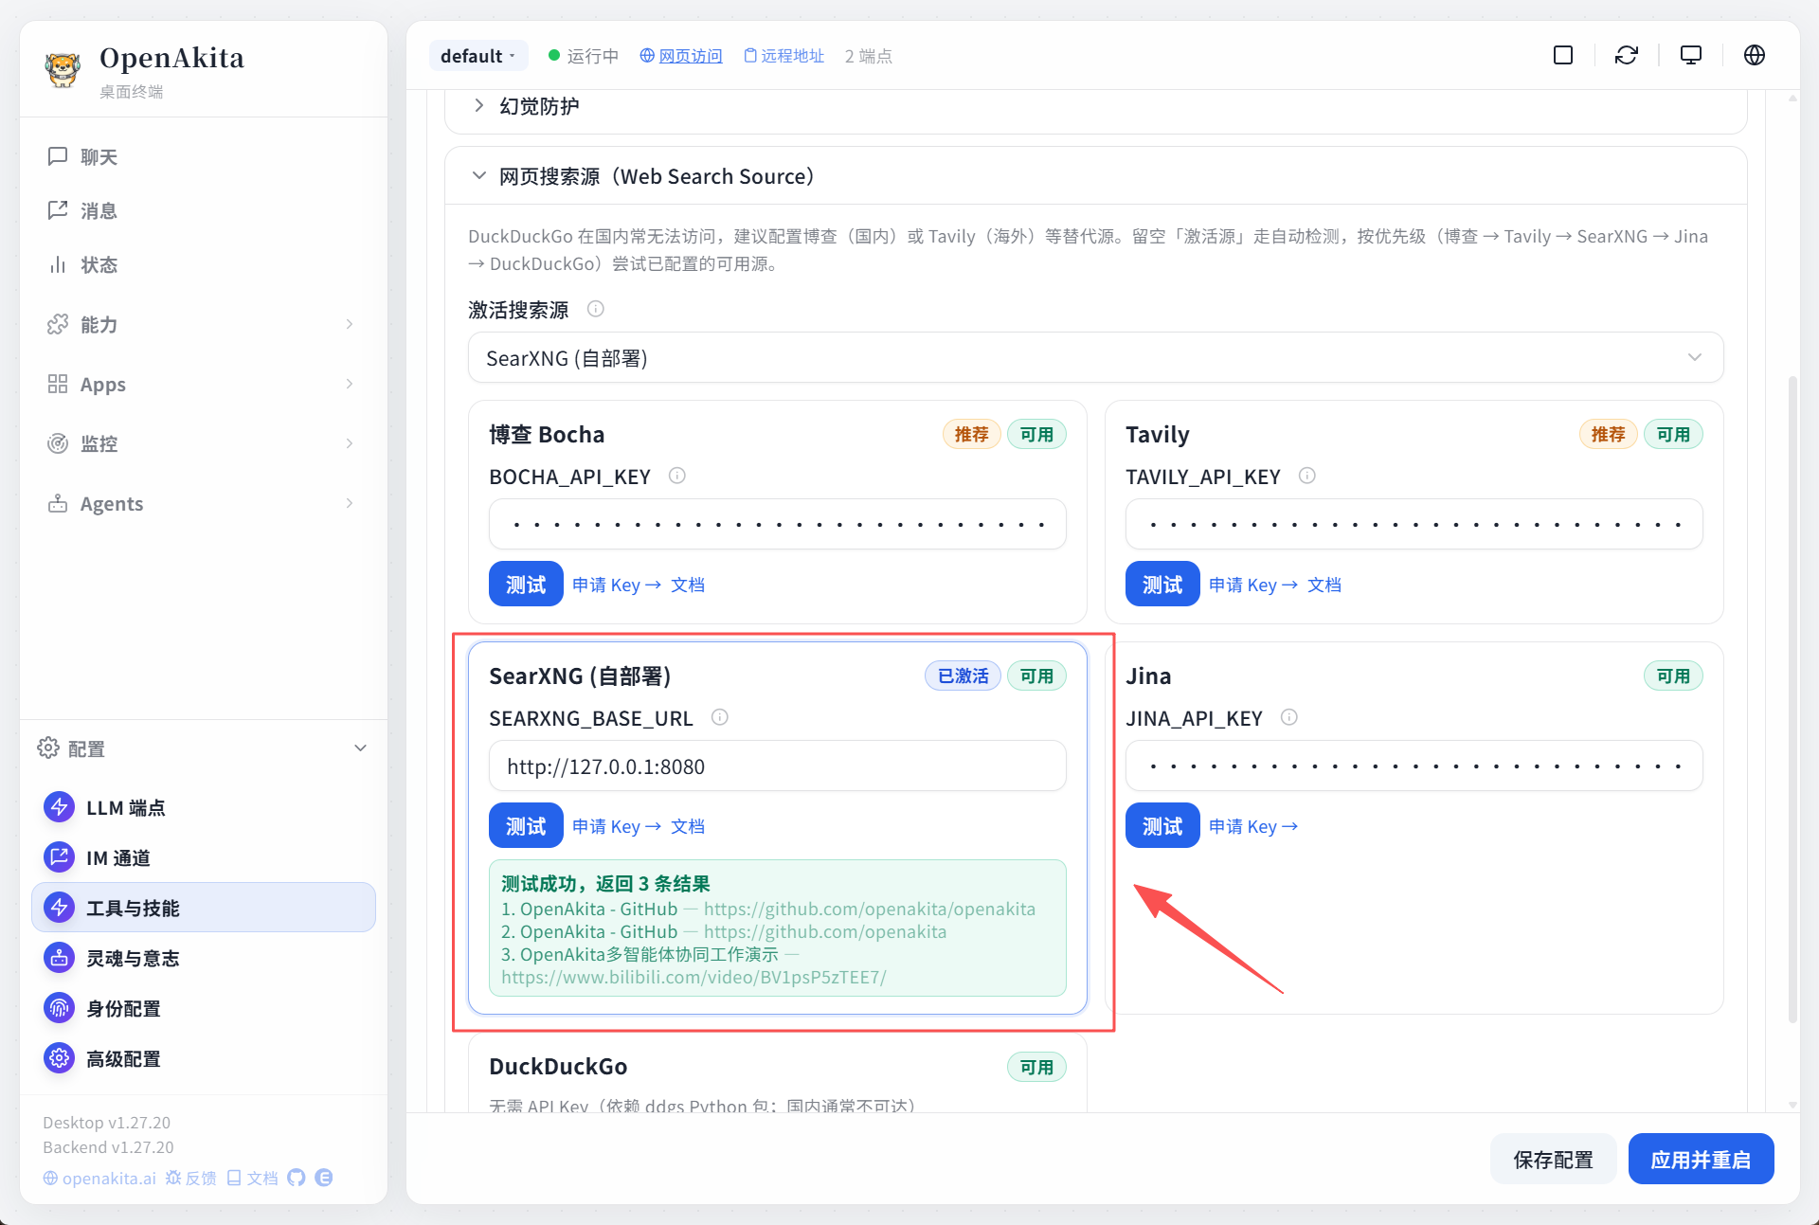Image resolution: width=1819 pixels, height=1225 pixels.
Task: Click the LLM 端点 lightning icon
Action: (59, 807)
